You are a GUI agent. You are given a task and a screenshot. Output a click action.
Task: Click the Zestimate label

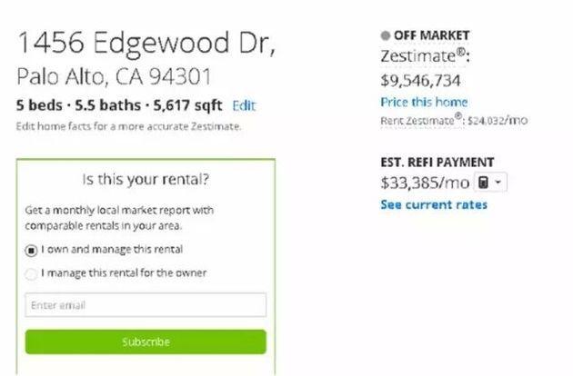click(414, 56)
